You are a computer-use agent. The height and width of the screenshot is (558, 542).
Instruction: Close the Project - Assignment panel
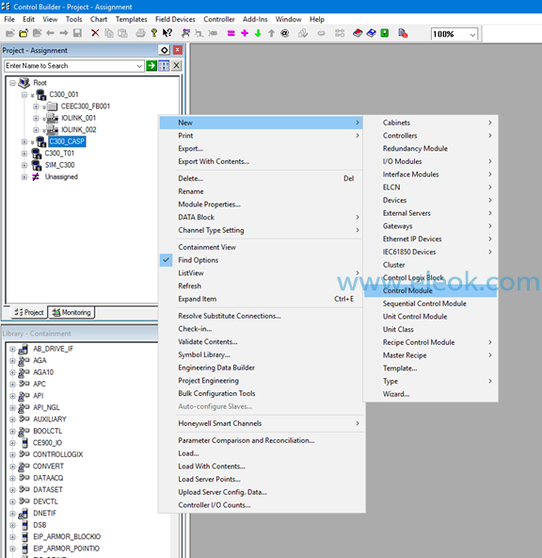[178, 50]
